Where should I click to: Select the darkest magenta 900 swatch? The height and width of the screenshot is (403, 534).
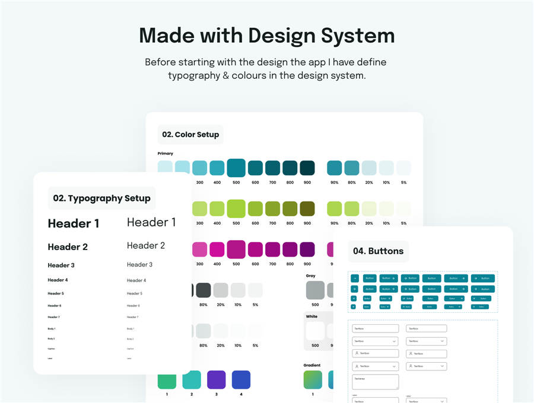click(x=307, y=249)
